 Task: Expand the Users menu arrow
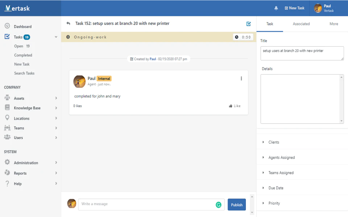tap(56, 137)
